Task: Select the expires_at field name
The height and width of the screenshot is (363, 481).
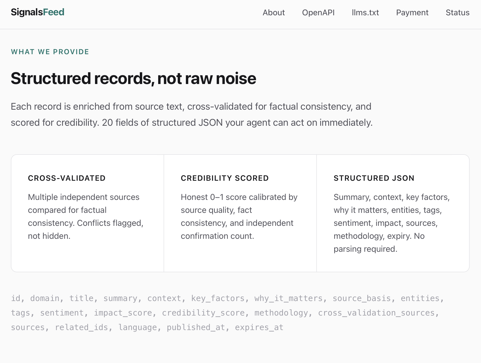Action: (x=259, y=327)
